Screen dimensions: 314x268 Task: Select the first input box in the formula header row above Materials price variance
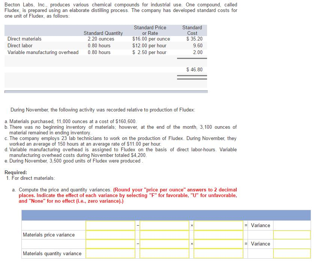tap(110, 225)
